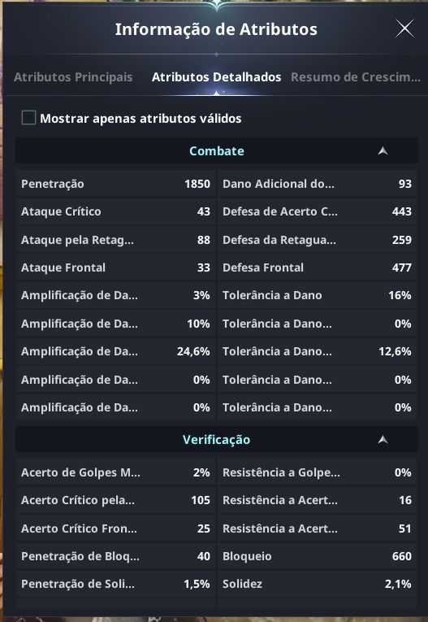
Task: Switch to Atributos Principais tab
Action: click(73, 77)
